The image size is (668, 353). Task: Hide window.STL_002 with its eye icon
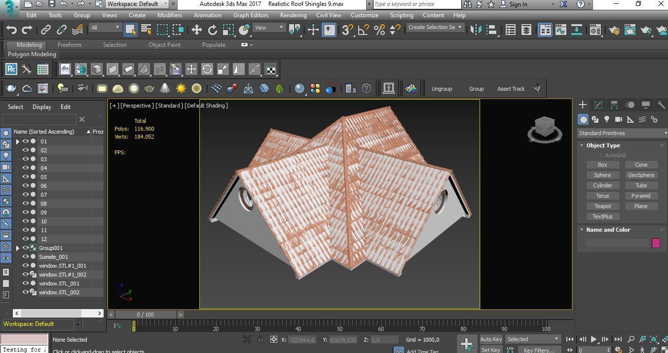point(26,292)
